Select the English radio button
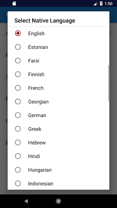 point(58,33)
